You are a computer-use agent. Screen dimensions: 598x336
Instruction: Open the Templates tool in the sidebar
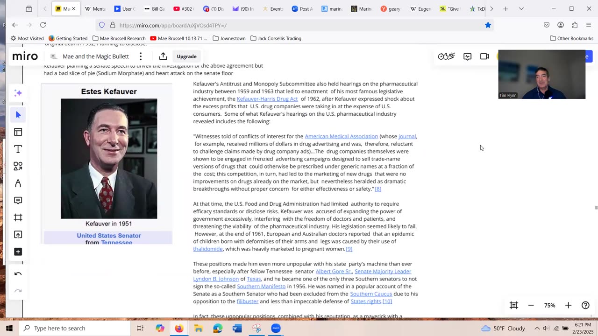pos(18,132)
